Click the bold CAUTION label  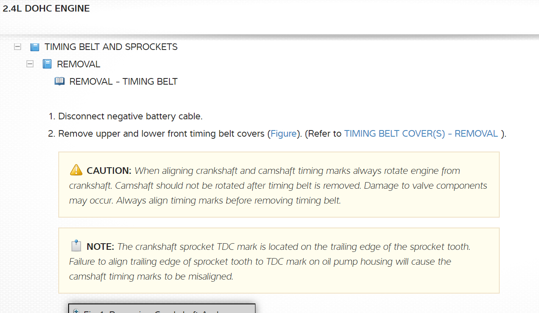[109, 171]
